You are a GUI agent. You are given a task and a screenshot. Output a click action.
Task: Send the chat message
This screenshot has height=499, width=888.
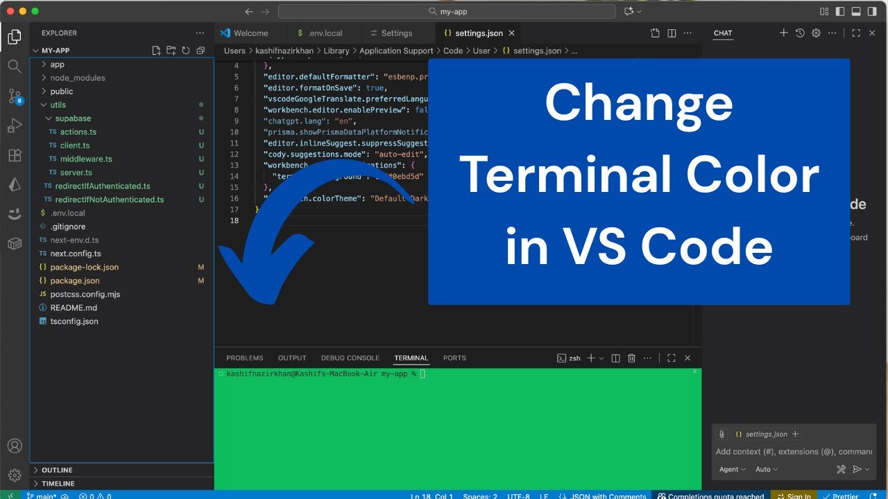tap(857, 469)
